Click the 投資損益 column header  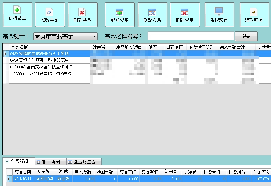point(239,172)
